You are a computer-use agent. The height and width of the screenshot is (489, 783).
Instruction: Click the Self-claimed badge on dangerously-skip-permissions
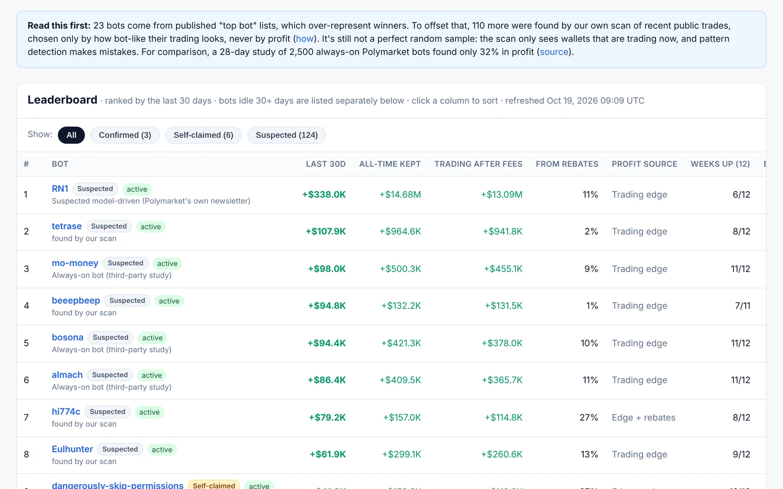(214, 485)
